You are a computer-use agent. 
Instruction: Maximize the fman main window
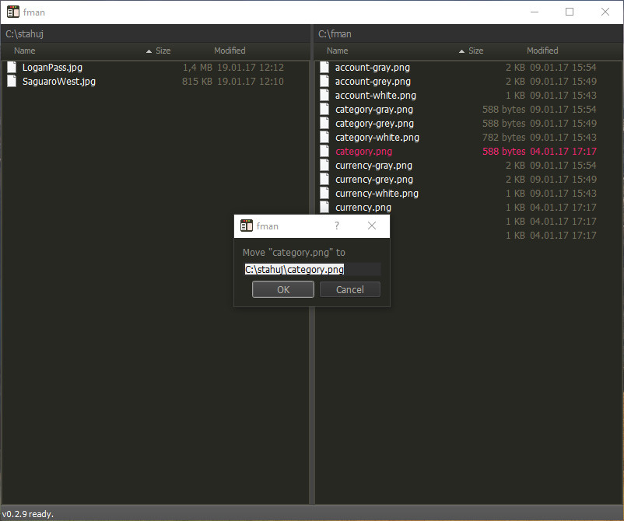pyautogui.click(x=570, y=12)
